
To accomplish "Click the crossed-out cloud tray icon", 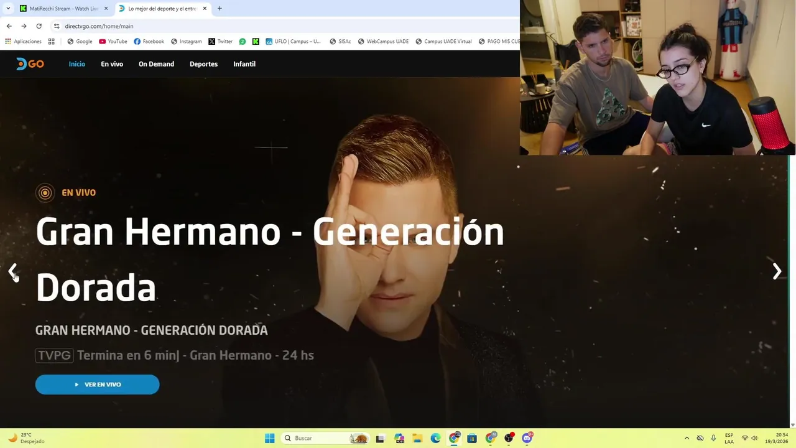I will pyautogui.click(x=700, y=438).
